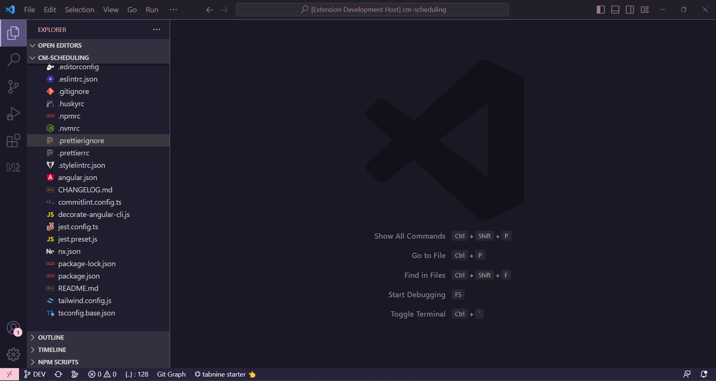Open the Source Control view icon

13,87
